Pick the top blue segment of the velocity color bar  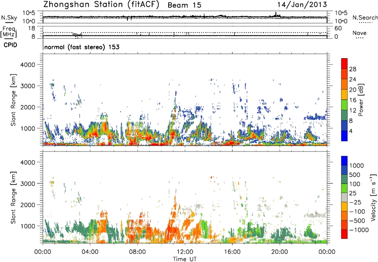pyautogui.click(x=344, y=161)
